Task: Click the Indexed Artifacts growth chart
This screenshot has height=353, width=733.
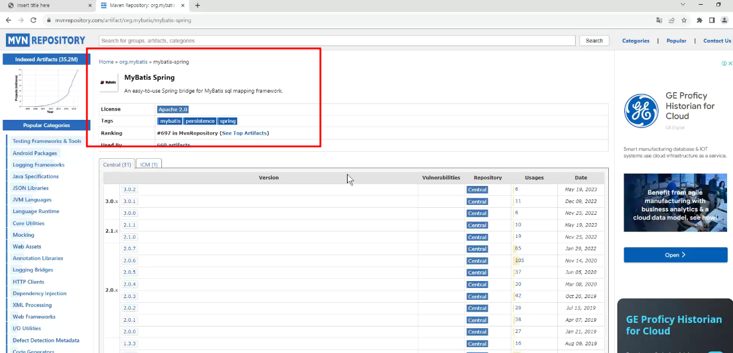Action: tap(47, 90)
